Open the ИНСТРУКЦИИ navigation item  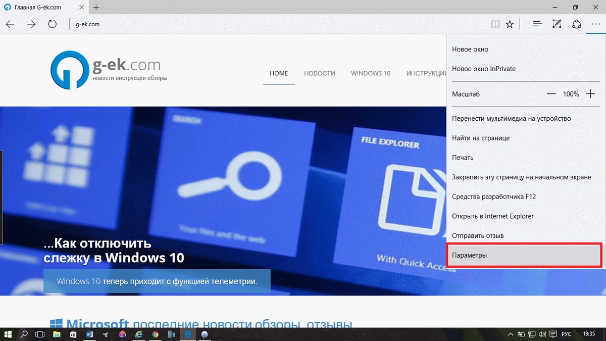coord(426,73)
